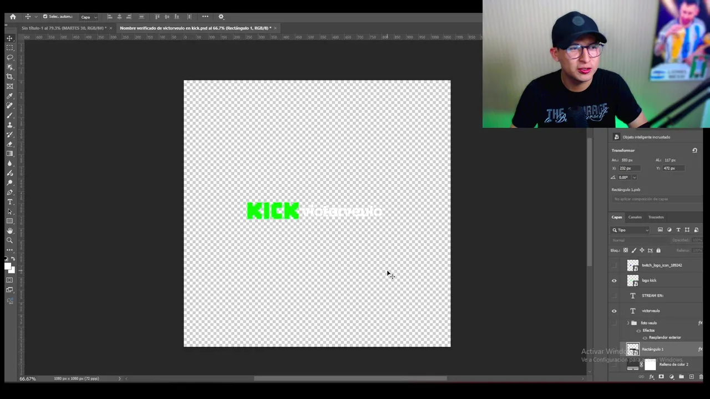Open the more options ellipsis in options bar
The width and height of the screenshot is (710, 399).
[x=205, y=17]
